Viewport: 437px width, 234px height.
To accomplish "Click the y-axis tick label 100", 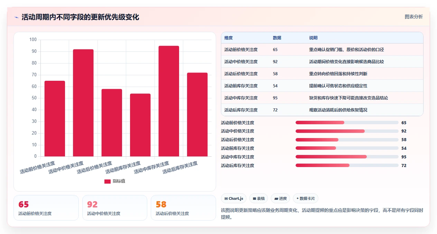I will coord(33,40).
